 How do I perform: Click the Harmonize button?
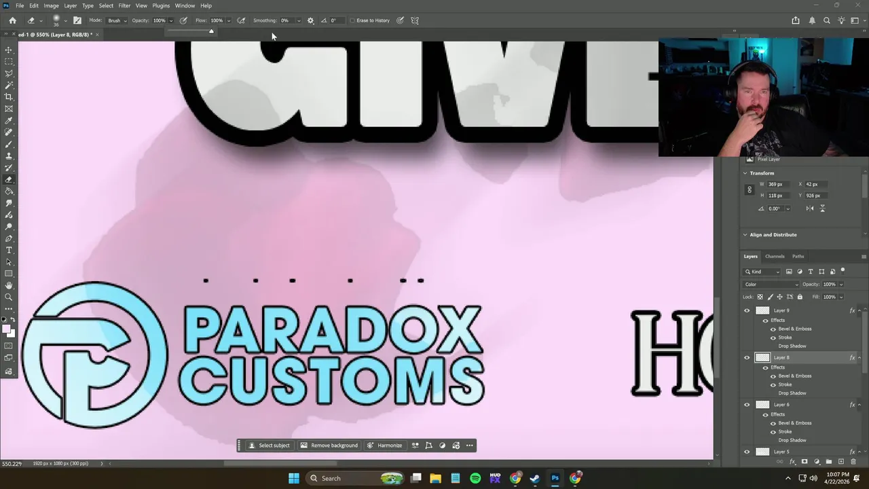[384, 446]
